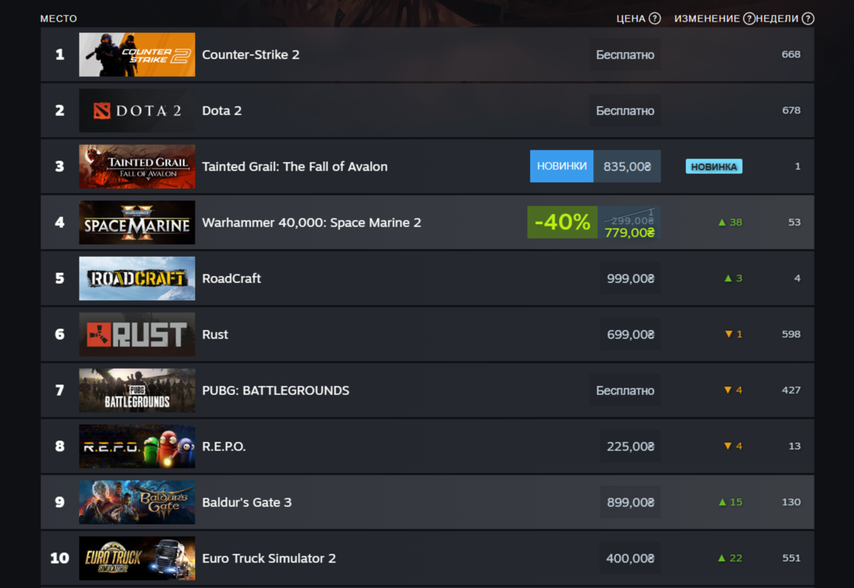Click the Space Marine 2 cover art
The height and width of the screenshot is (588, 854).
137,223
